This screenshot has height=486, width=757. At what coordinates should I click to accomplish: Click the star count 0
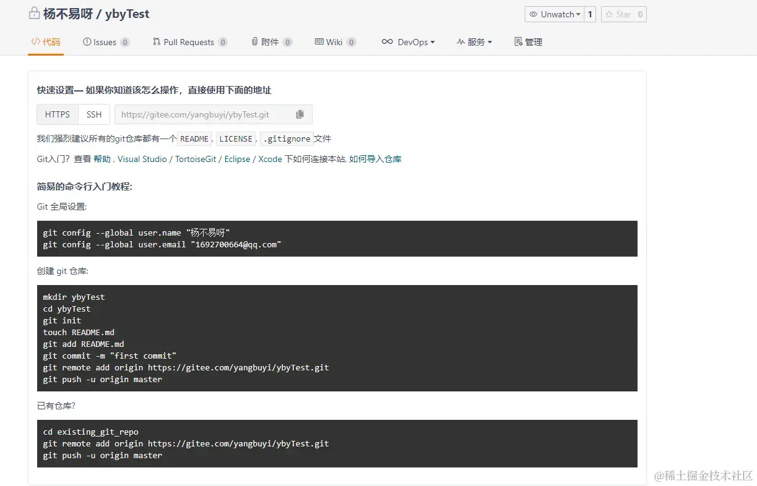click(640, 14)
